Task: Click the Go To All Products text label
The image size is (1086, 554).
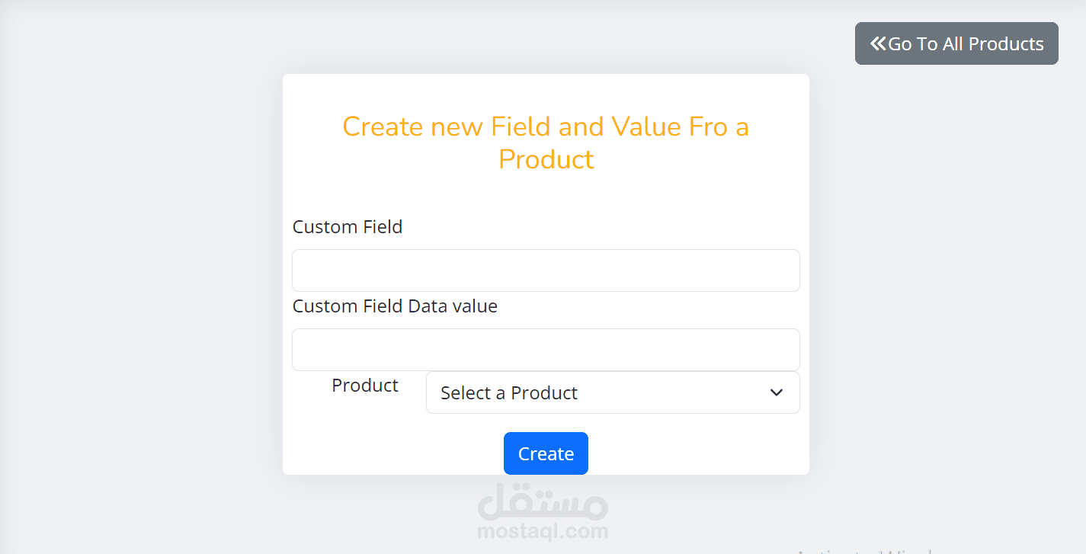Action: (x=966, y=44)
